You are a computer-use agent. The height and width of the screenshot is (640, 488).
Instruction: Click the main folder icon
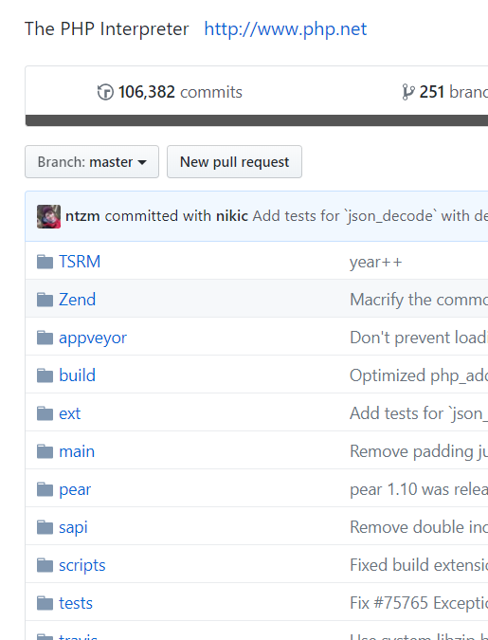point(45,451)
